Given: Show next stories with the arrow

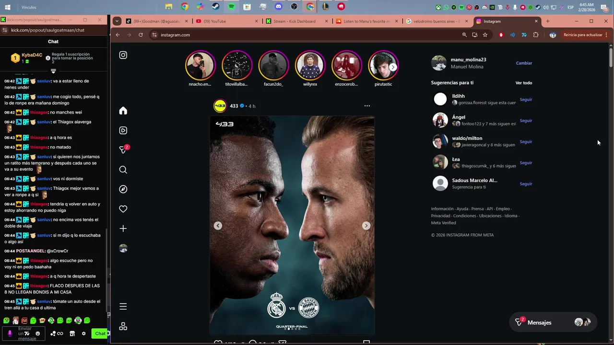Looking at the screenshot, I should (x=393, y=67).
